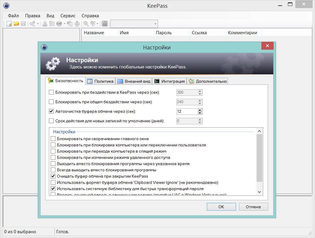315x238 pixels.
Task: Click the '0 из 0 выбрано' status text
Action: (20, 232)
